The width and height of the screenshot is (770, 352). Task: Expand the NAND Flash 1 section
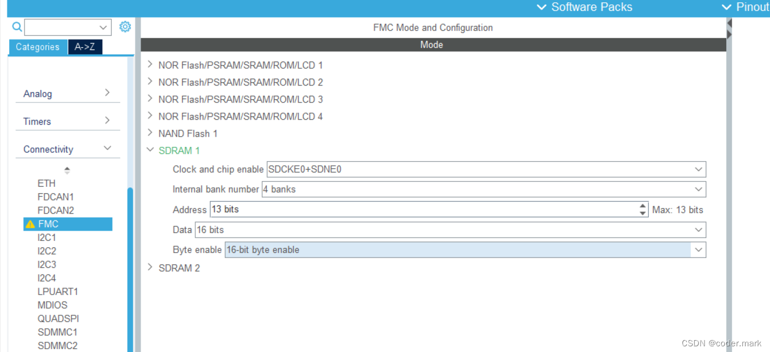click(149, 133)
